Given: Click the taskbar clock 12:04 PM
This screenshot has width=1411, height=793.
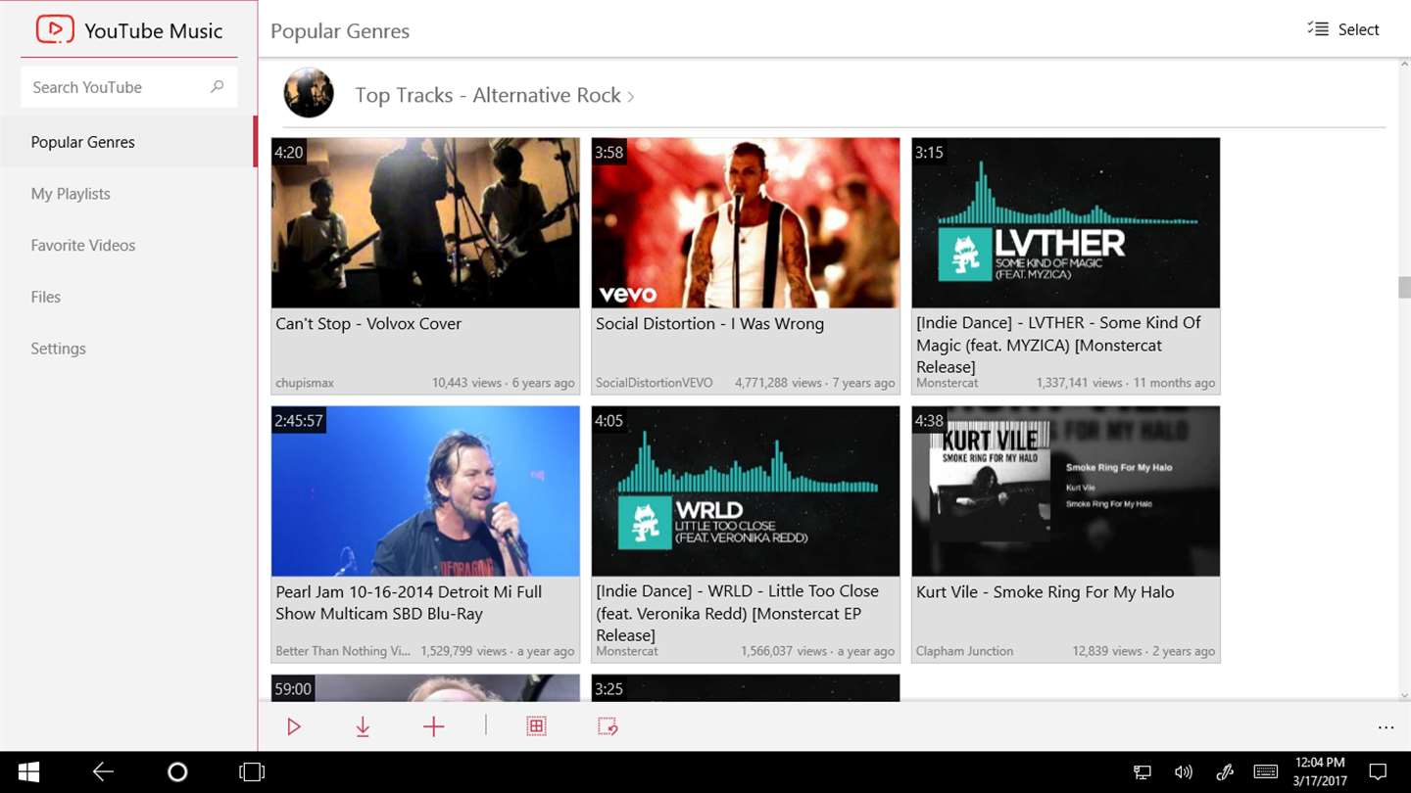Looking at the screenshot, I should click(x=1320, y=763).
